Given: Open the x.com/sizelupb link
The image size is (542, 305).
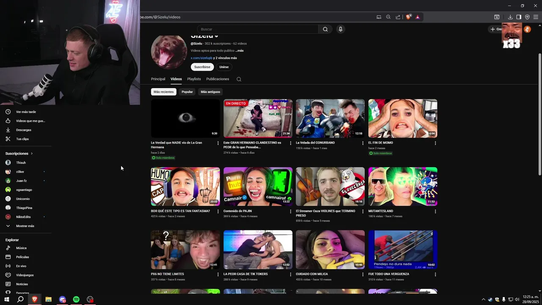Looking at the screenshot, I should [202, 58].
